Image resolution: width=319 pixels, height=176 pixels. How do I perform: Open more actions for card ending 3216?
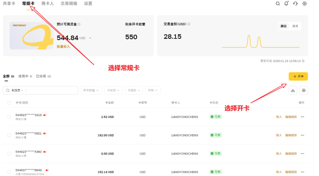pos(302,117)
